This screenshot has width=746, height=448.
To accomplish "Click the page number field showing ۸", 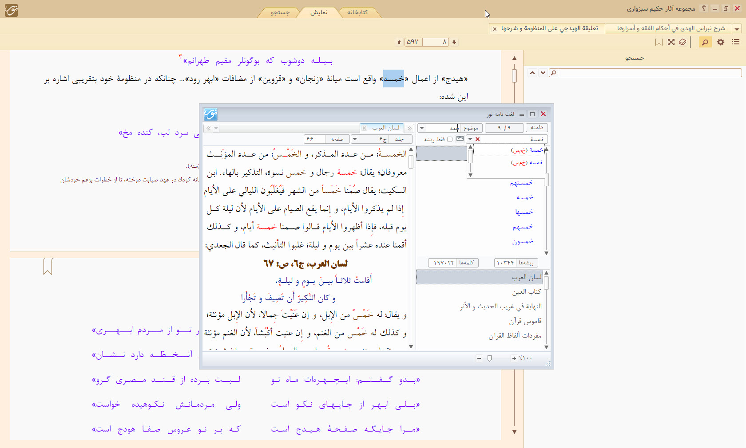I will tap(436, 42).
